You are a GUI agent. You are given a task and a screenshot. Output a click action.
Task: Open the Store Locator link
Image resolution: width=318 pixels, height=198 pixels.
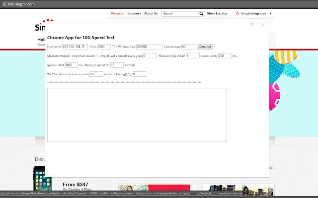(x=217, y=13)
